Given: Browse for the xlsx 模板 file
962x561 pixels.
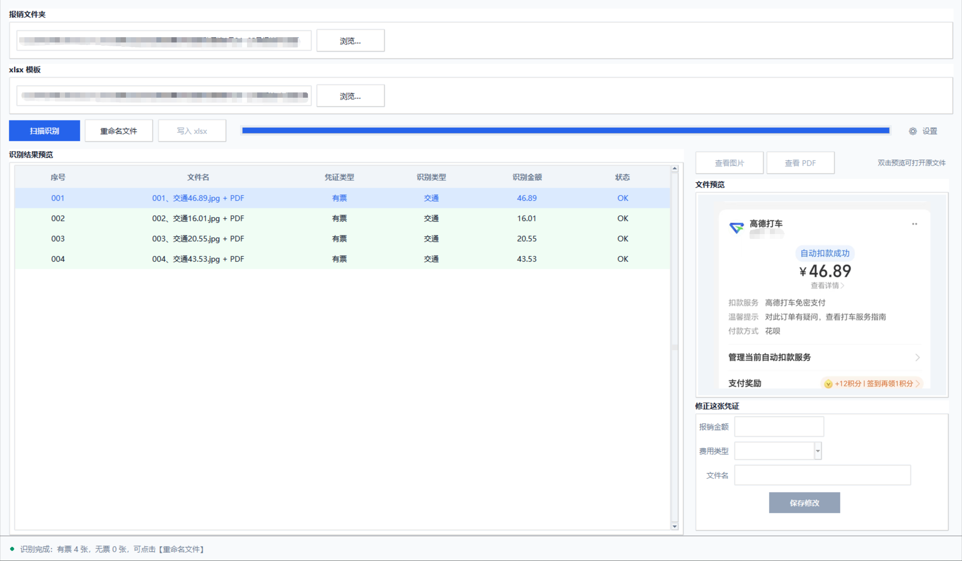Looking at the screenshot, I should point(350,96).
